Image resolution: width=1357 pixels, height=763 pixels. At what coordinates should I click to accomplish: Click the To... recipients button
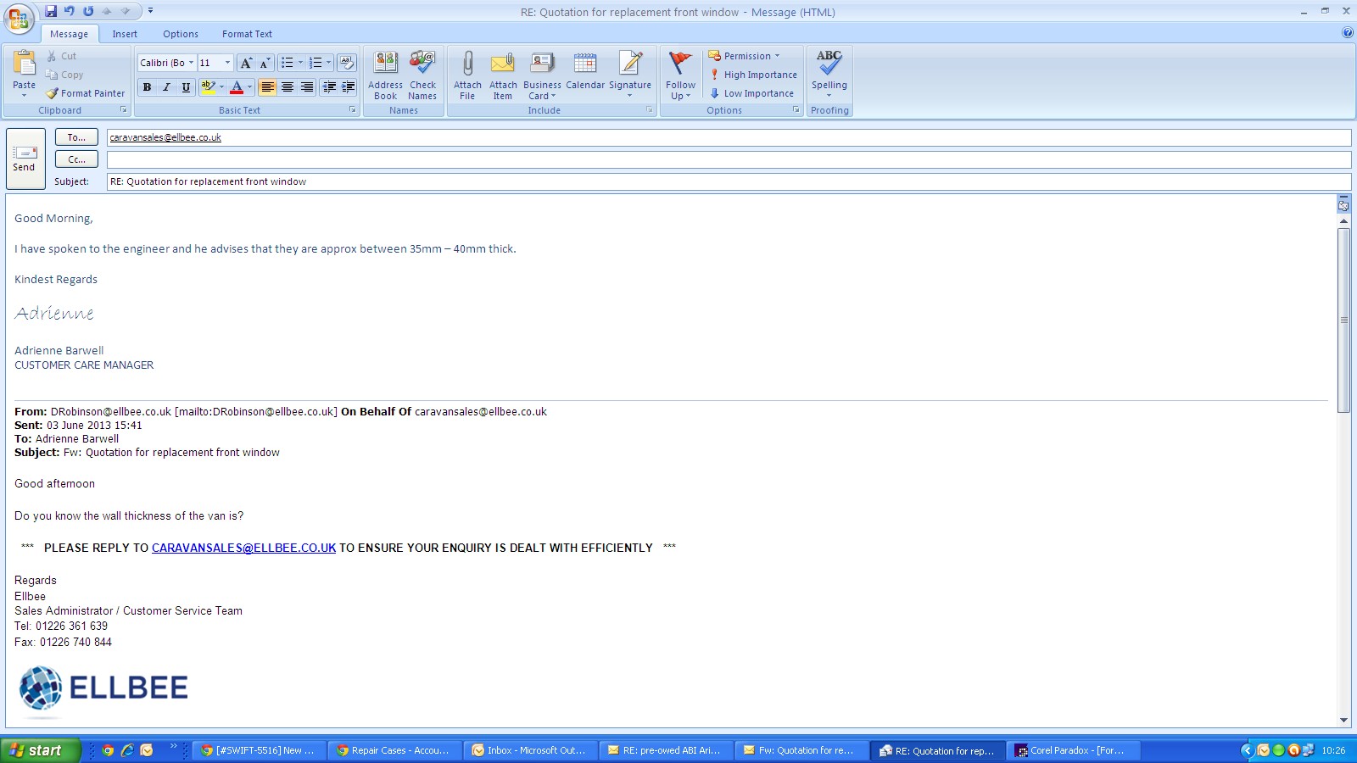click(76, 137)
